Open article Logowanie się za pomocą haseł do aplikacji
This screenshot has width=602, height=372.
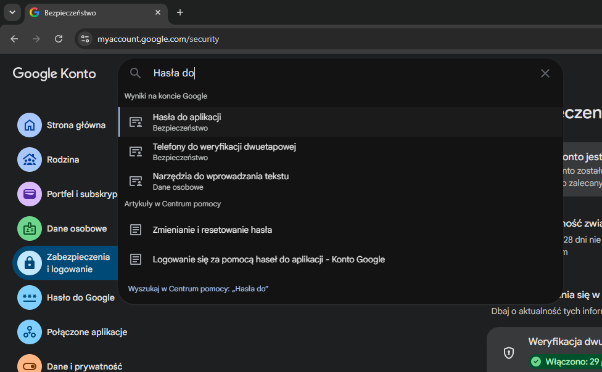[x=341, y=259]
